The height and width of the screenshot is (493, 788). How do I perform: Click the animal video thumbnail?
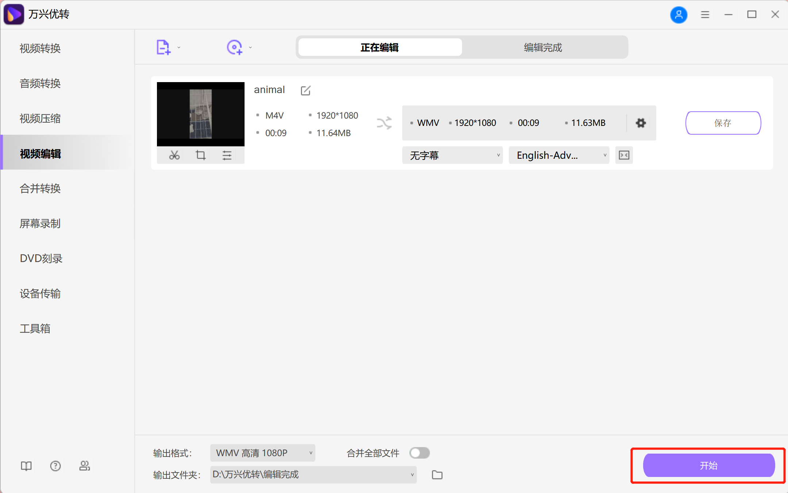tap(200, 114)
